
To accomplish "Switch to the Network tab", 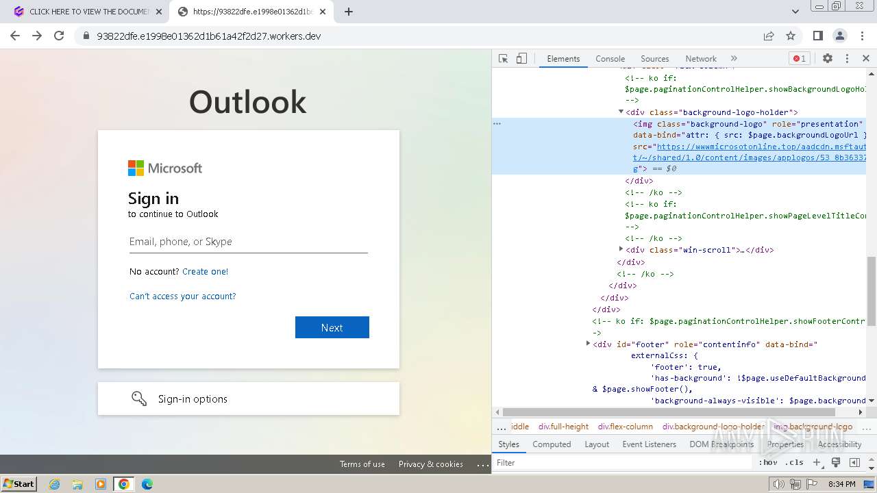I will (701, 59).
